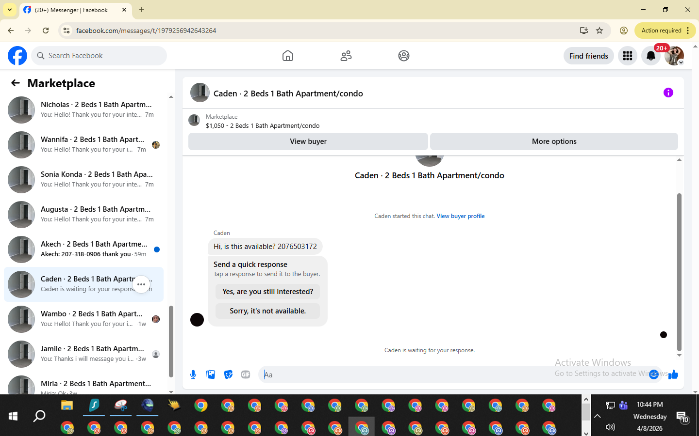Open Windows taskbar search
699x436 pixels.
coord(39,416)
